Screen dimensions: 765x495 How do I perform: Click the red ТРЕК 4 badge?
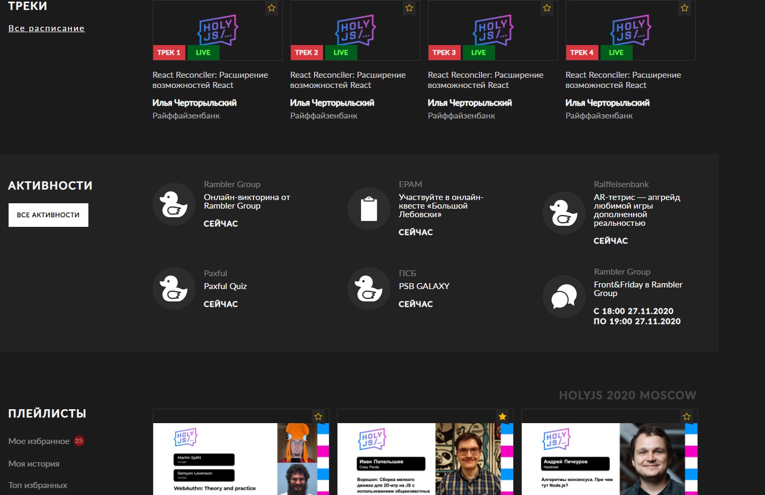(582, 53)
